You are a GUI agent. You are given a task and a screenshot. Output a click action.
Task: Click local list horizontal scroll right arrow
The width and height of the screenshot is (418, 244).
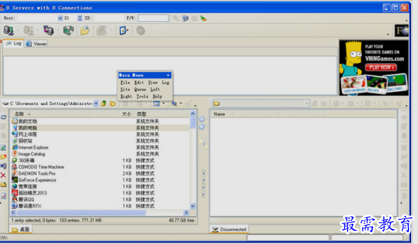click(186, 213)
